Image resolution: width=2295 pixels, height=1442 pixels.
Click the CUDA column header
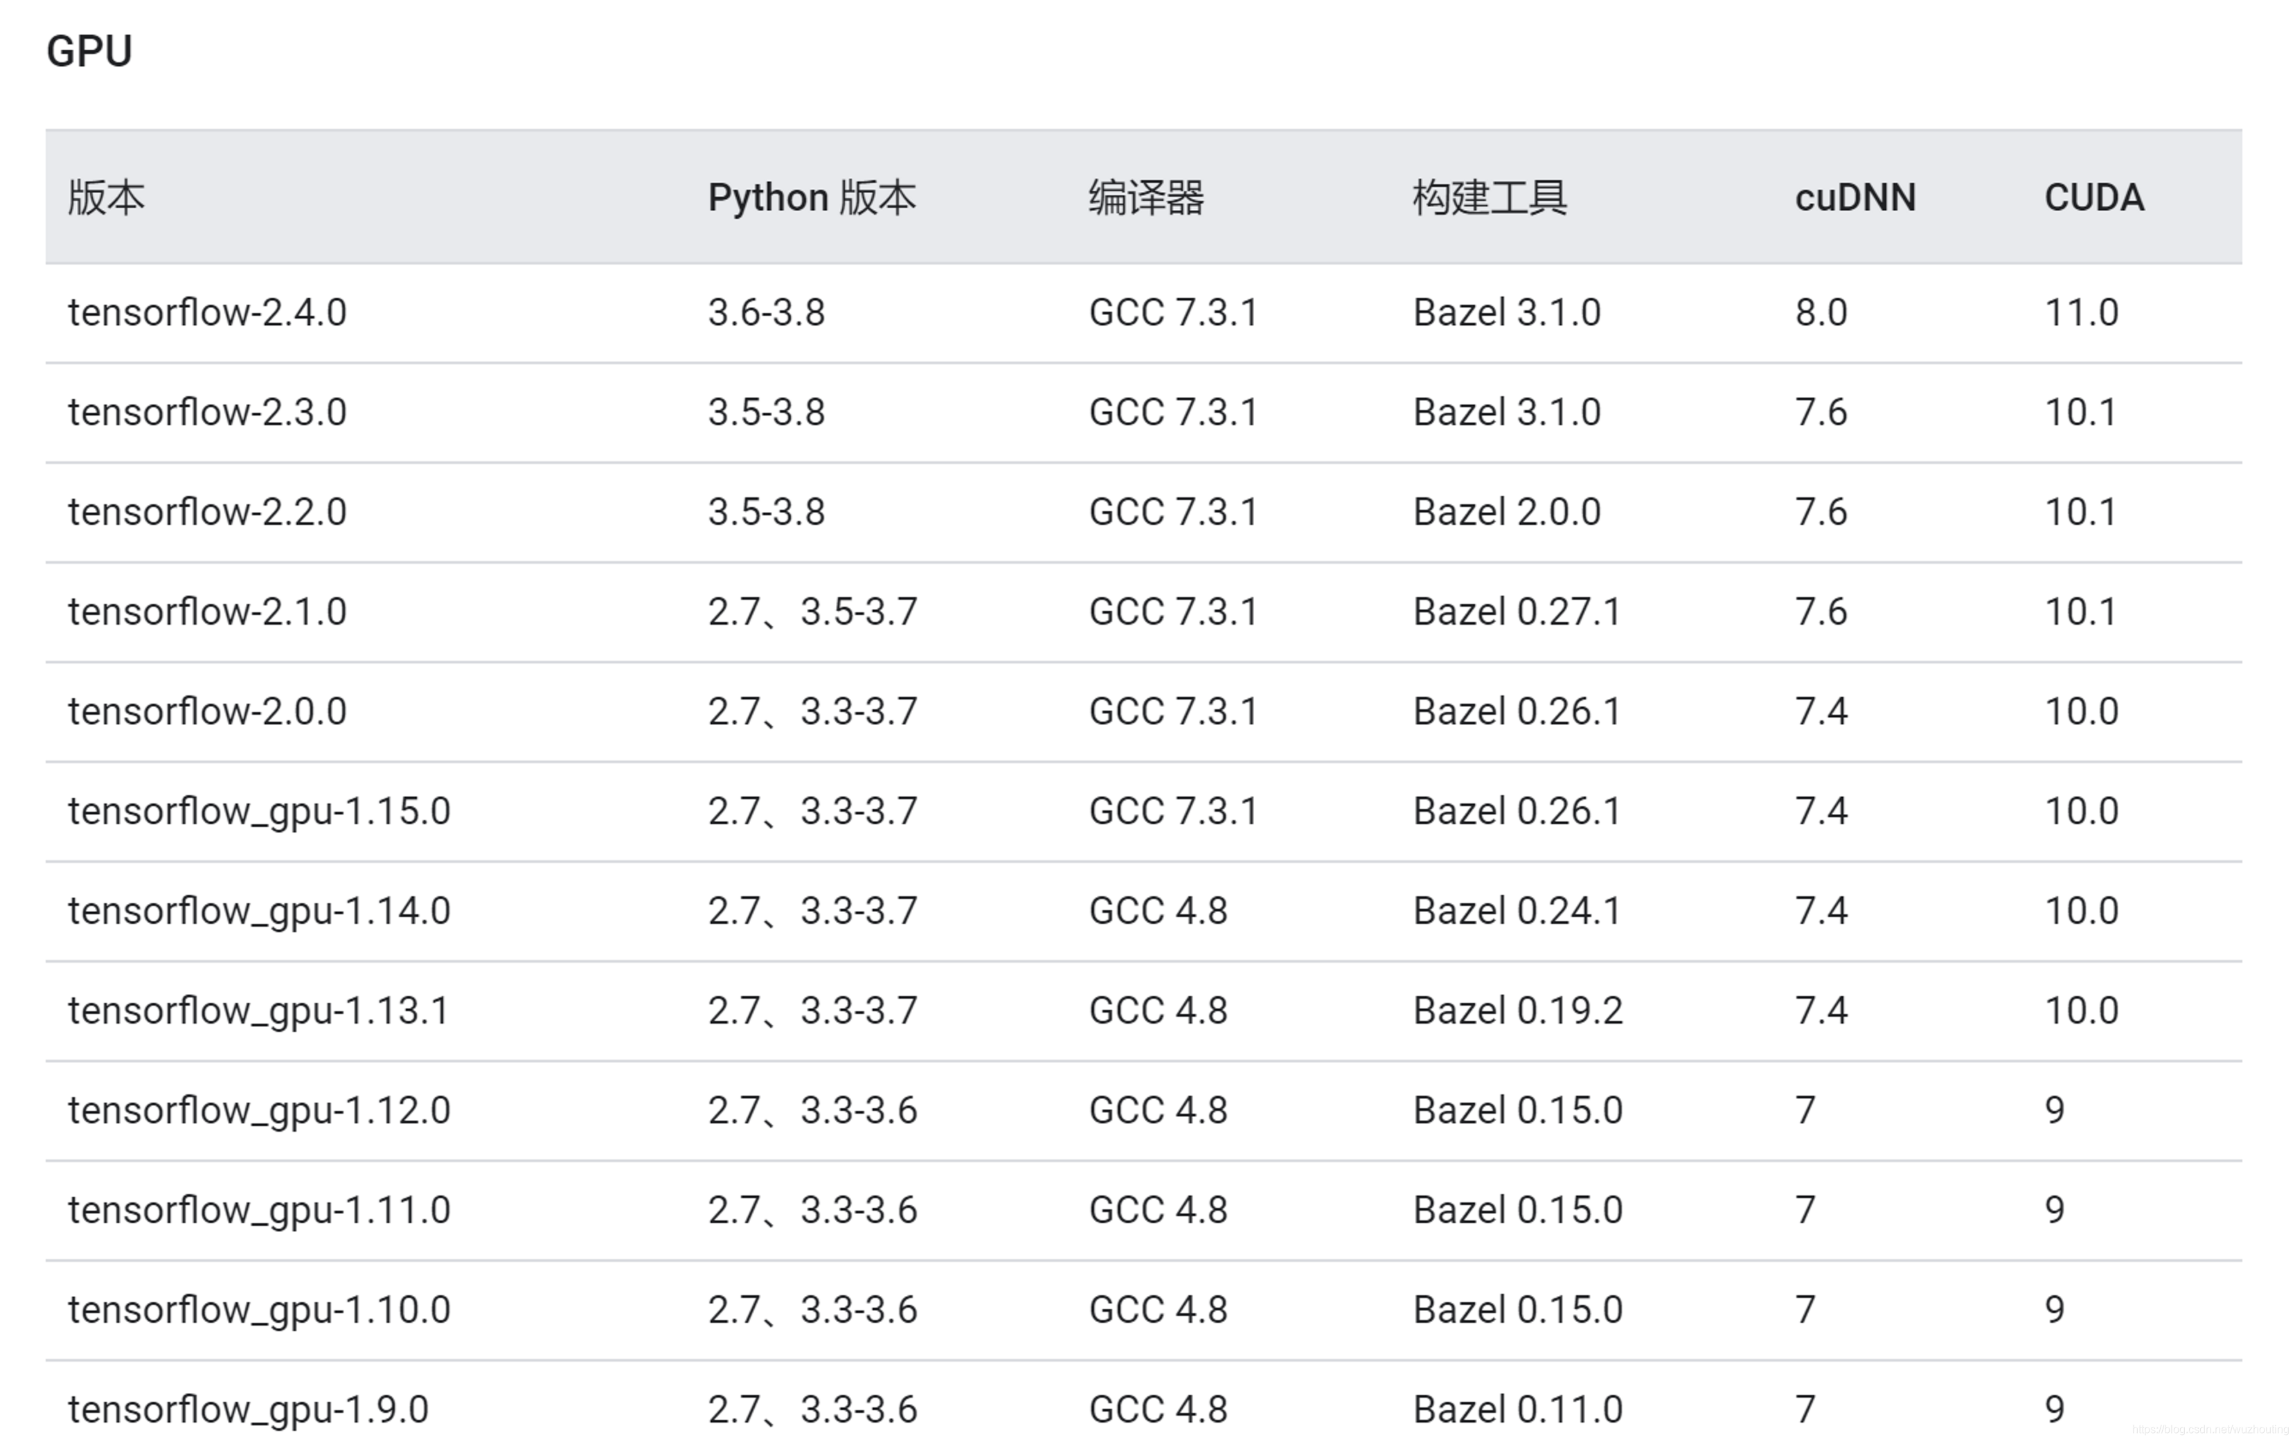tap(2093, 197)
